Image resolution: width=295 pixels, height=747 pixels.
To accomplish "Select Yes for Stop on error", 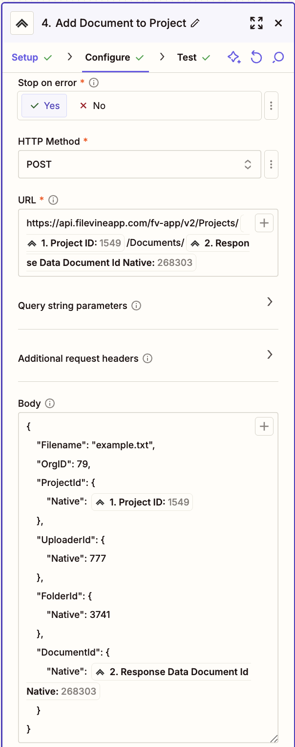I will [x=44, y=105].
